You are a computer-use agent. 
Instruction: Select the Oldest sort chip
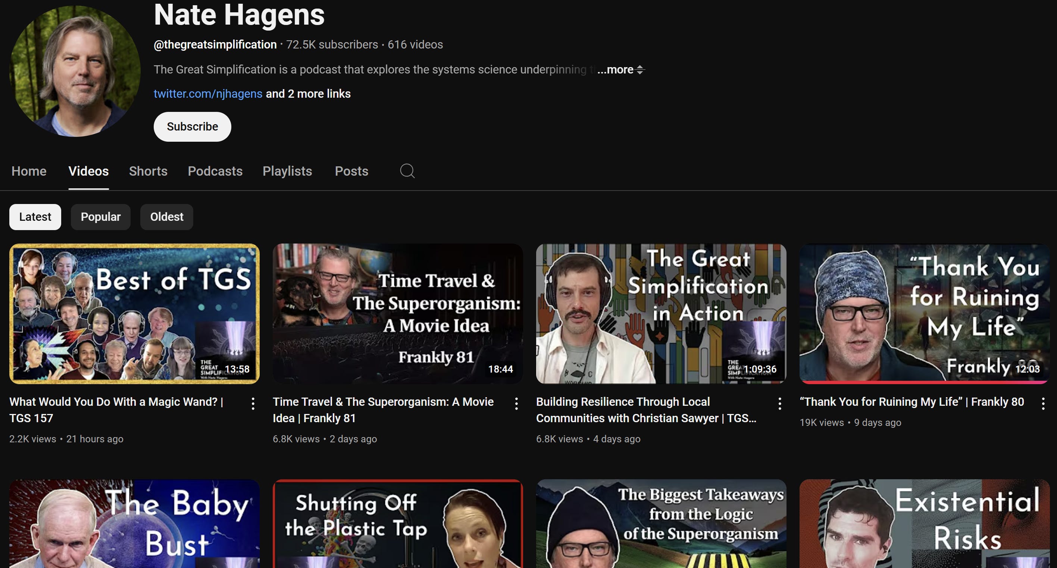click(x=167, y=217)
